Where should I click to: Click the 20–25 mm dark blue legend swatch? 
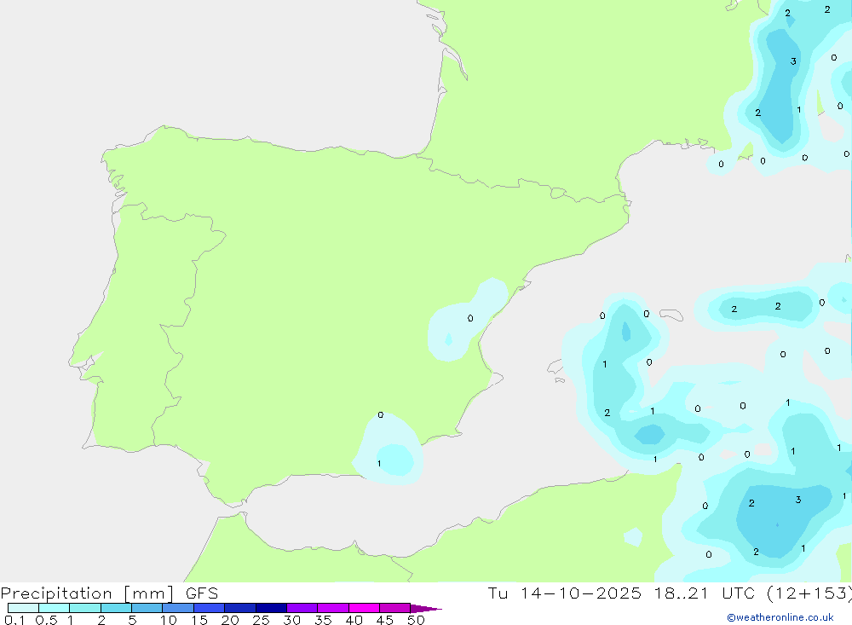pos(239,608)
